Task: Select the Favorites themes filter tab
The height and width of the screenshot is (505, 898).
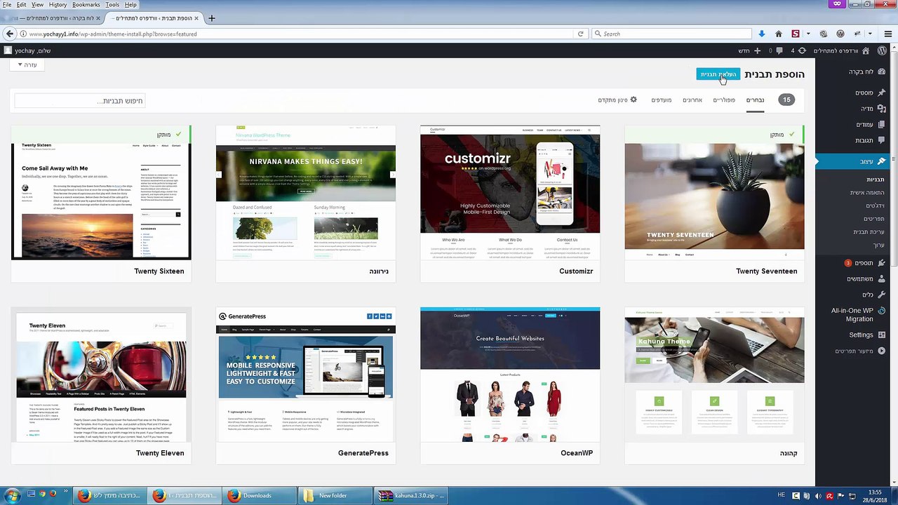Action: coord(662,100)
